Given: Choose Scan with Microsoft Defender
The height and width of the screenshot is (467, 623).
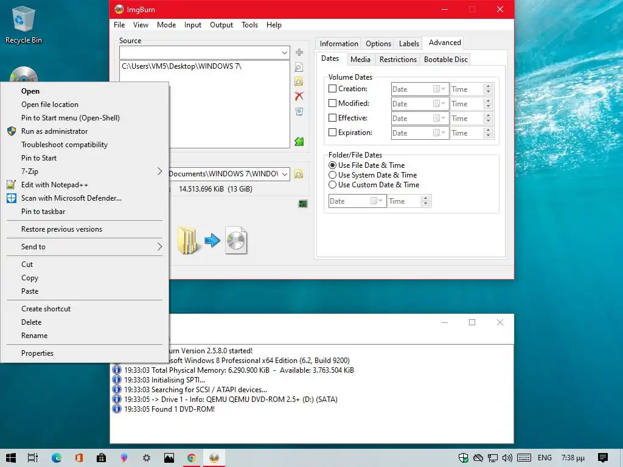Looking at the screenshot, I should [x=84, y=198].
